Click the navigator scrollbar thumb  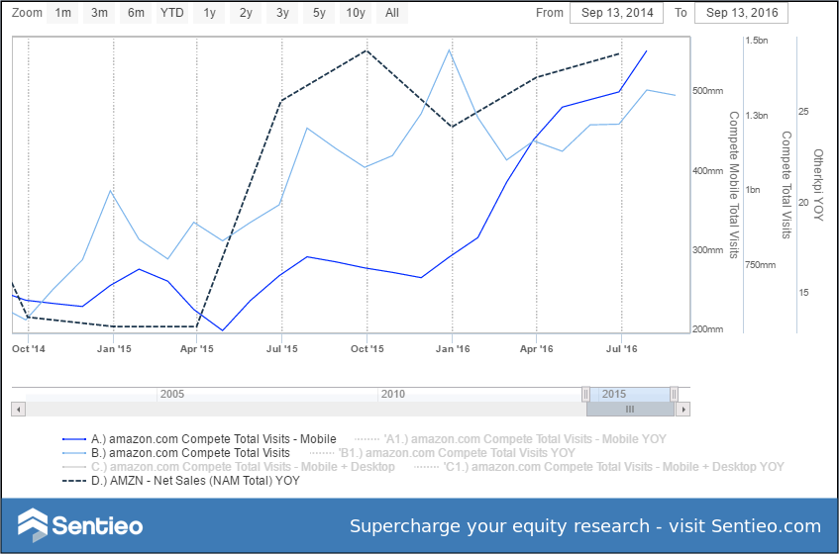(630, 410)
